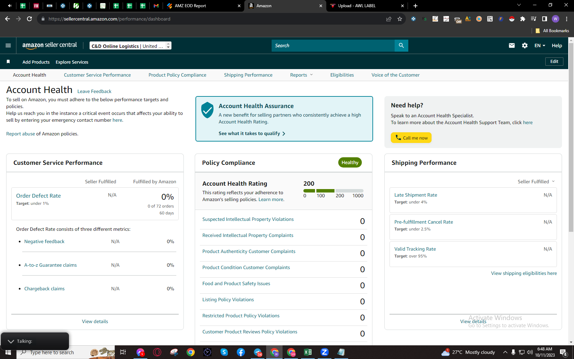Open the Chrome profile avatar W

point(556,19)
